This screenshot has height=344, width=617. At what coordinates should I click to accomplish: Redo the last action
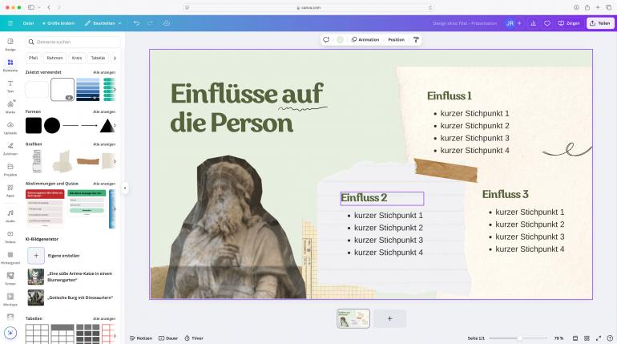click(x=150, y=23)
